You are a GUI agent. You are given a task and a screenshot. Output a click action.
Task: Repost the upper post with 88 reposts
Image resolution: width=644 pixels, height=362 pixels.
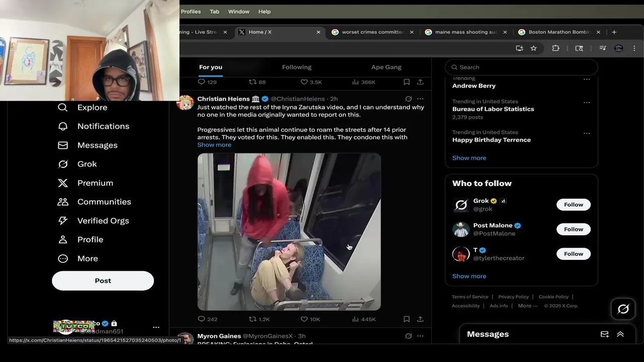[x=258, y=82]
